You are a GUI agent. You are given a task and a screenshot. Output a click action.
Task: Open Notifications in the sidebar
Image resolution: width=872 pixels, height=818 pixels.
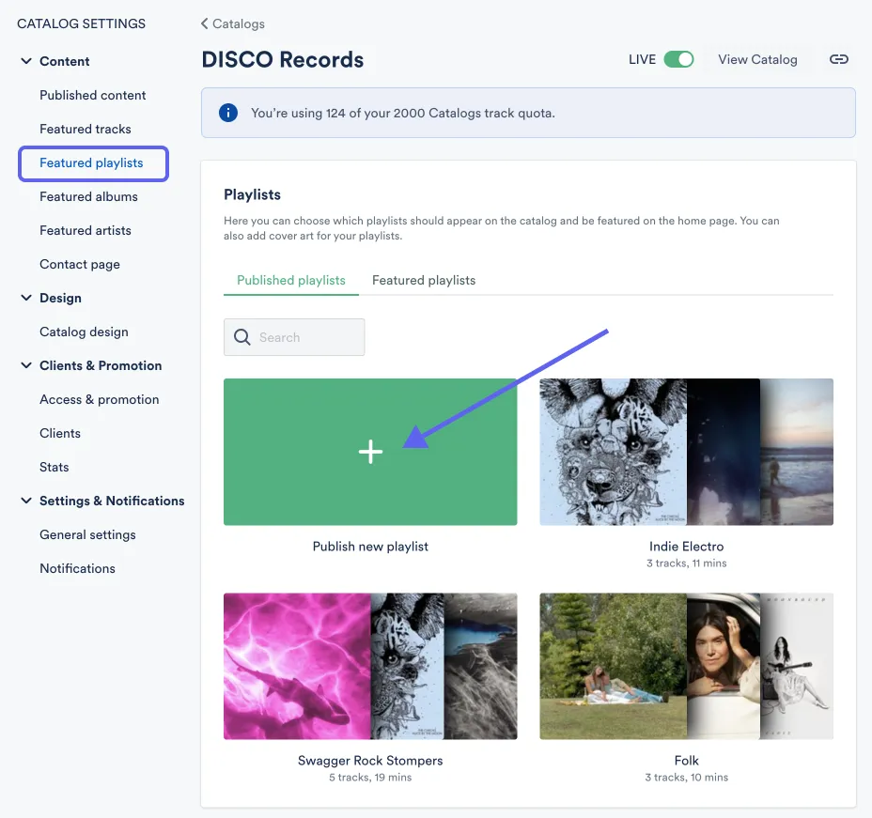(77, 568)
